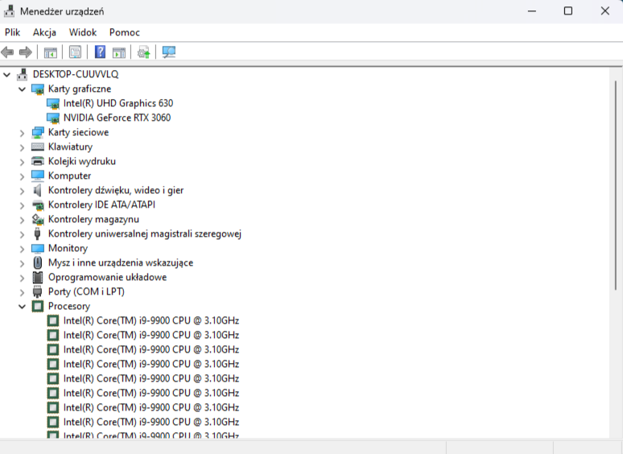623x454 pixels.
Task: Click the vertical scrollbar thumb
Action: 616,185
